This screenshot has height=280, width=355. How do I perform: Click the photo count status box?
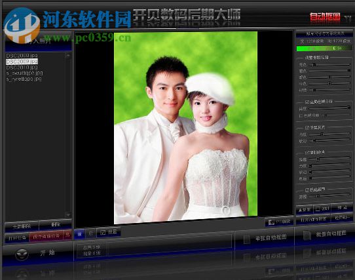point(92,250)
